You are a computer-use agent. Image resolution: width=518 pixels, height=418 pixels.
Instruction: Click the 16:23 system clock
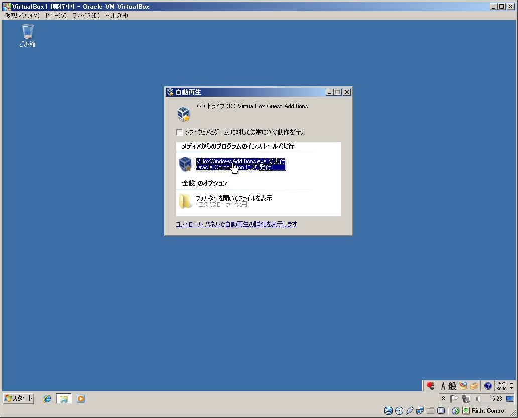(x=495, y=399)
